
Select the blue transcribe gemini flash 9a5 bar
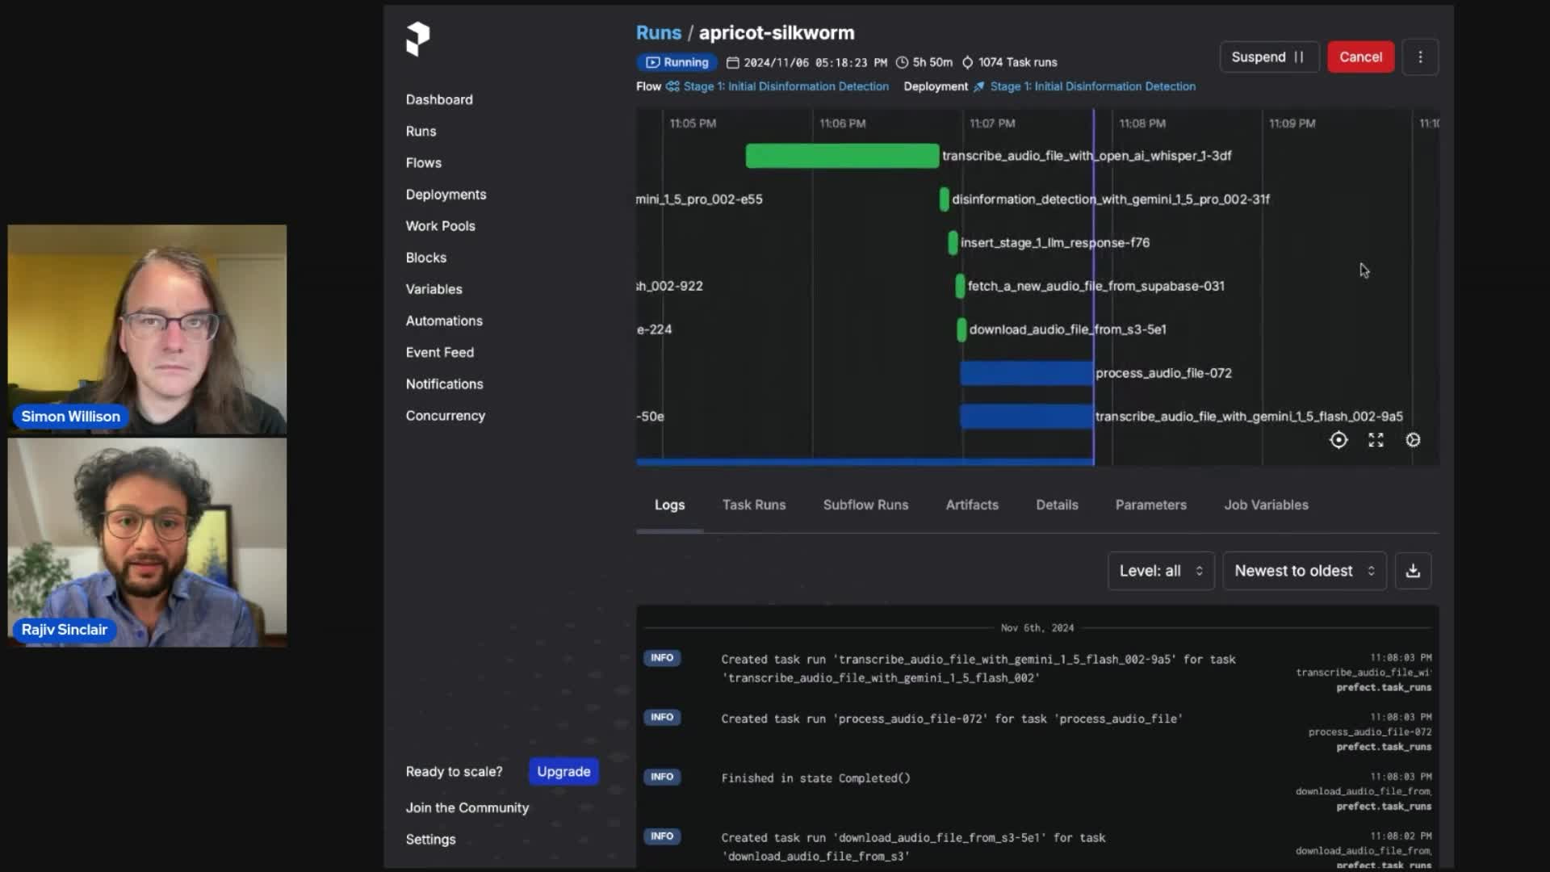(x=1026, y=417)
